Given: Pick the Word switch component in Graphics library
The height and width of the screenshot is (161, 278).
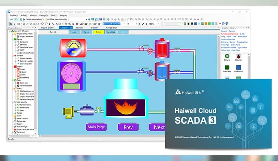Looking at the screenshot, I should [238, 69].
